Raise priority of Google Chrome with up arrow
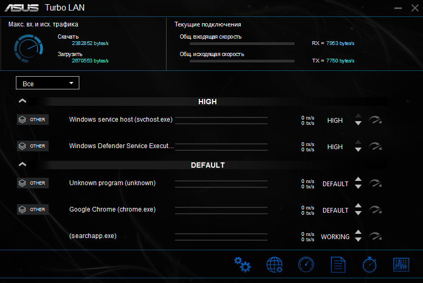 point(358,206)
